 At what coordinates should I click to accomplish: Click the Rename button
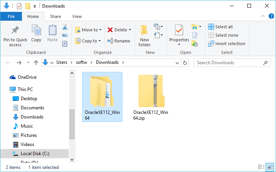pos(119,41)
